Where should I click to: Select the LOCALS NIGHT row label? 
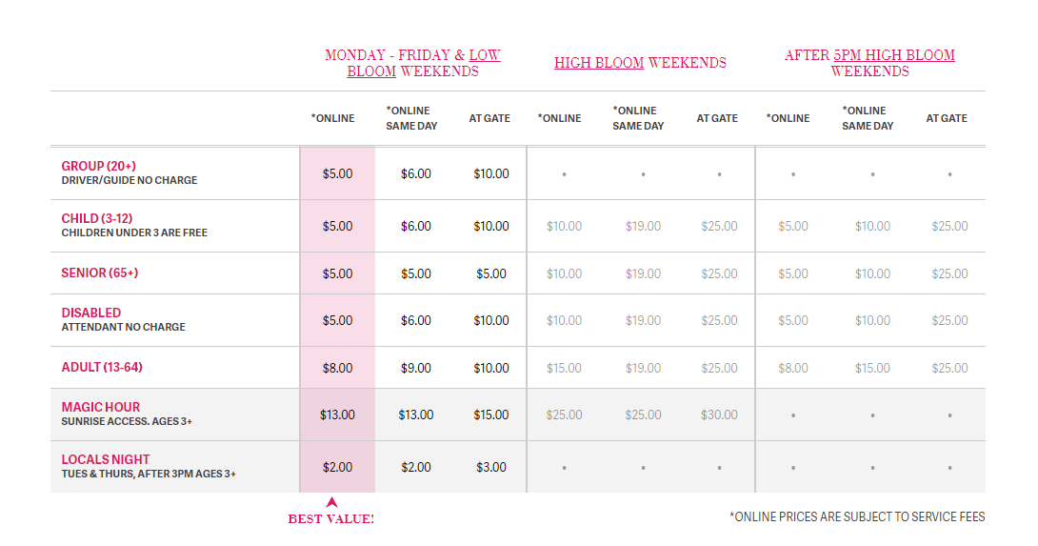click(x=106, y=459)
